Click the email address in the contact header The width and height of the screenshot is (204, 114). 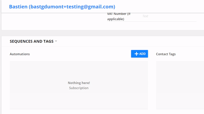73,7
